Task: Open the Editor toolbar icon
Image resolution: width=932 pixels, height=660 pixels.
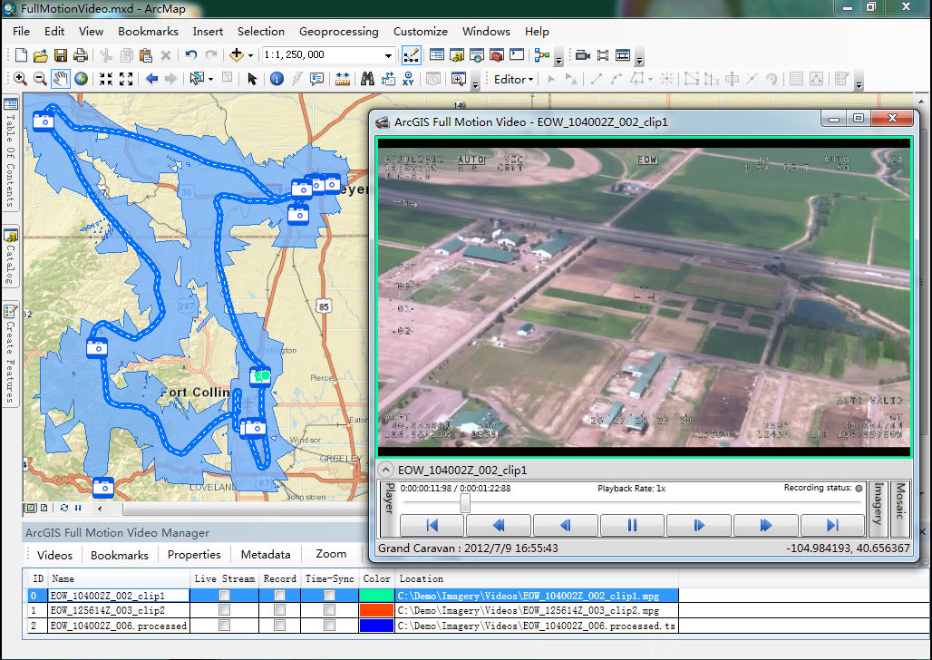Action: [x=411, y=55]
